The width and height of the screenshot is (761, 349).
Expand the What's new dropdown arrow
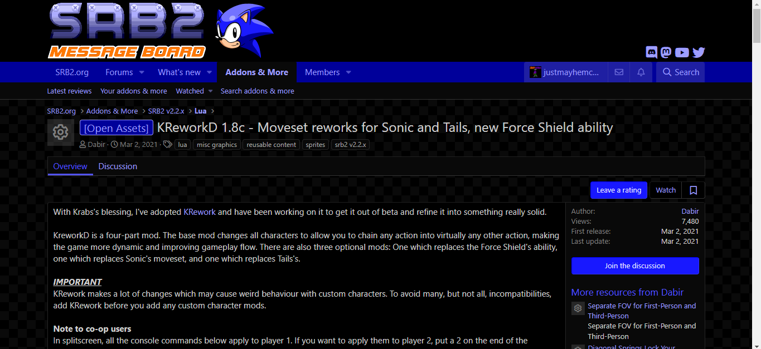(x=210, y=72)
